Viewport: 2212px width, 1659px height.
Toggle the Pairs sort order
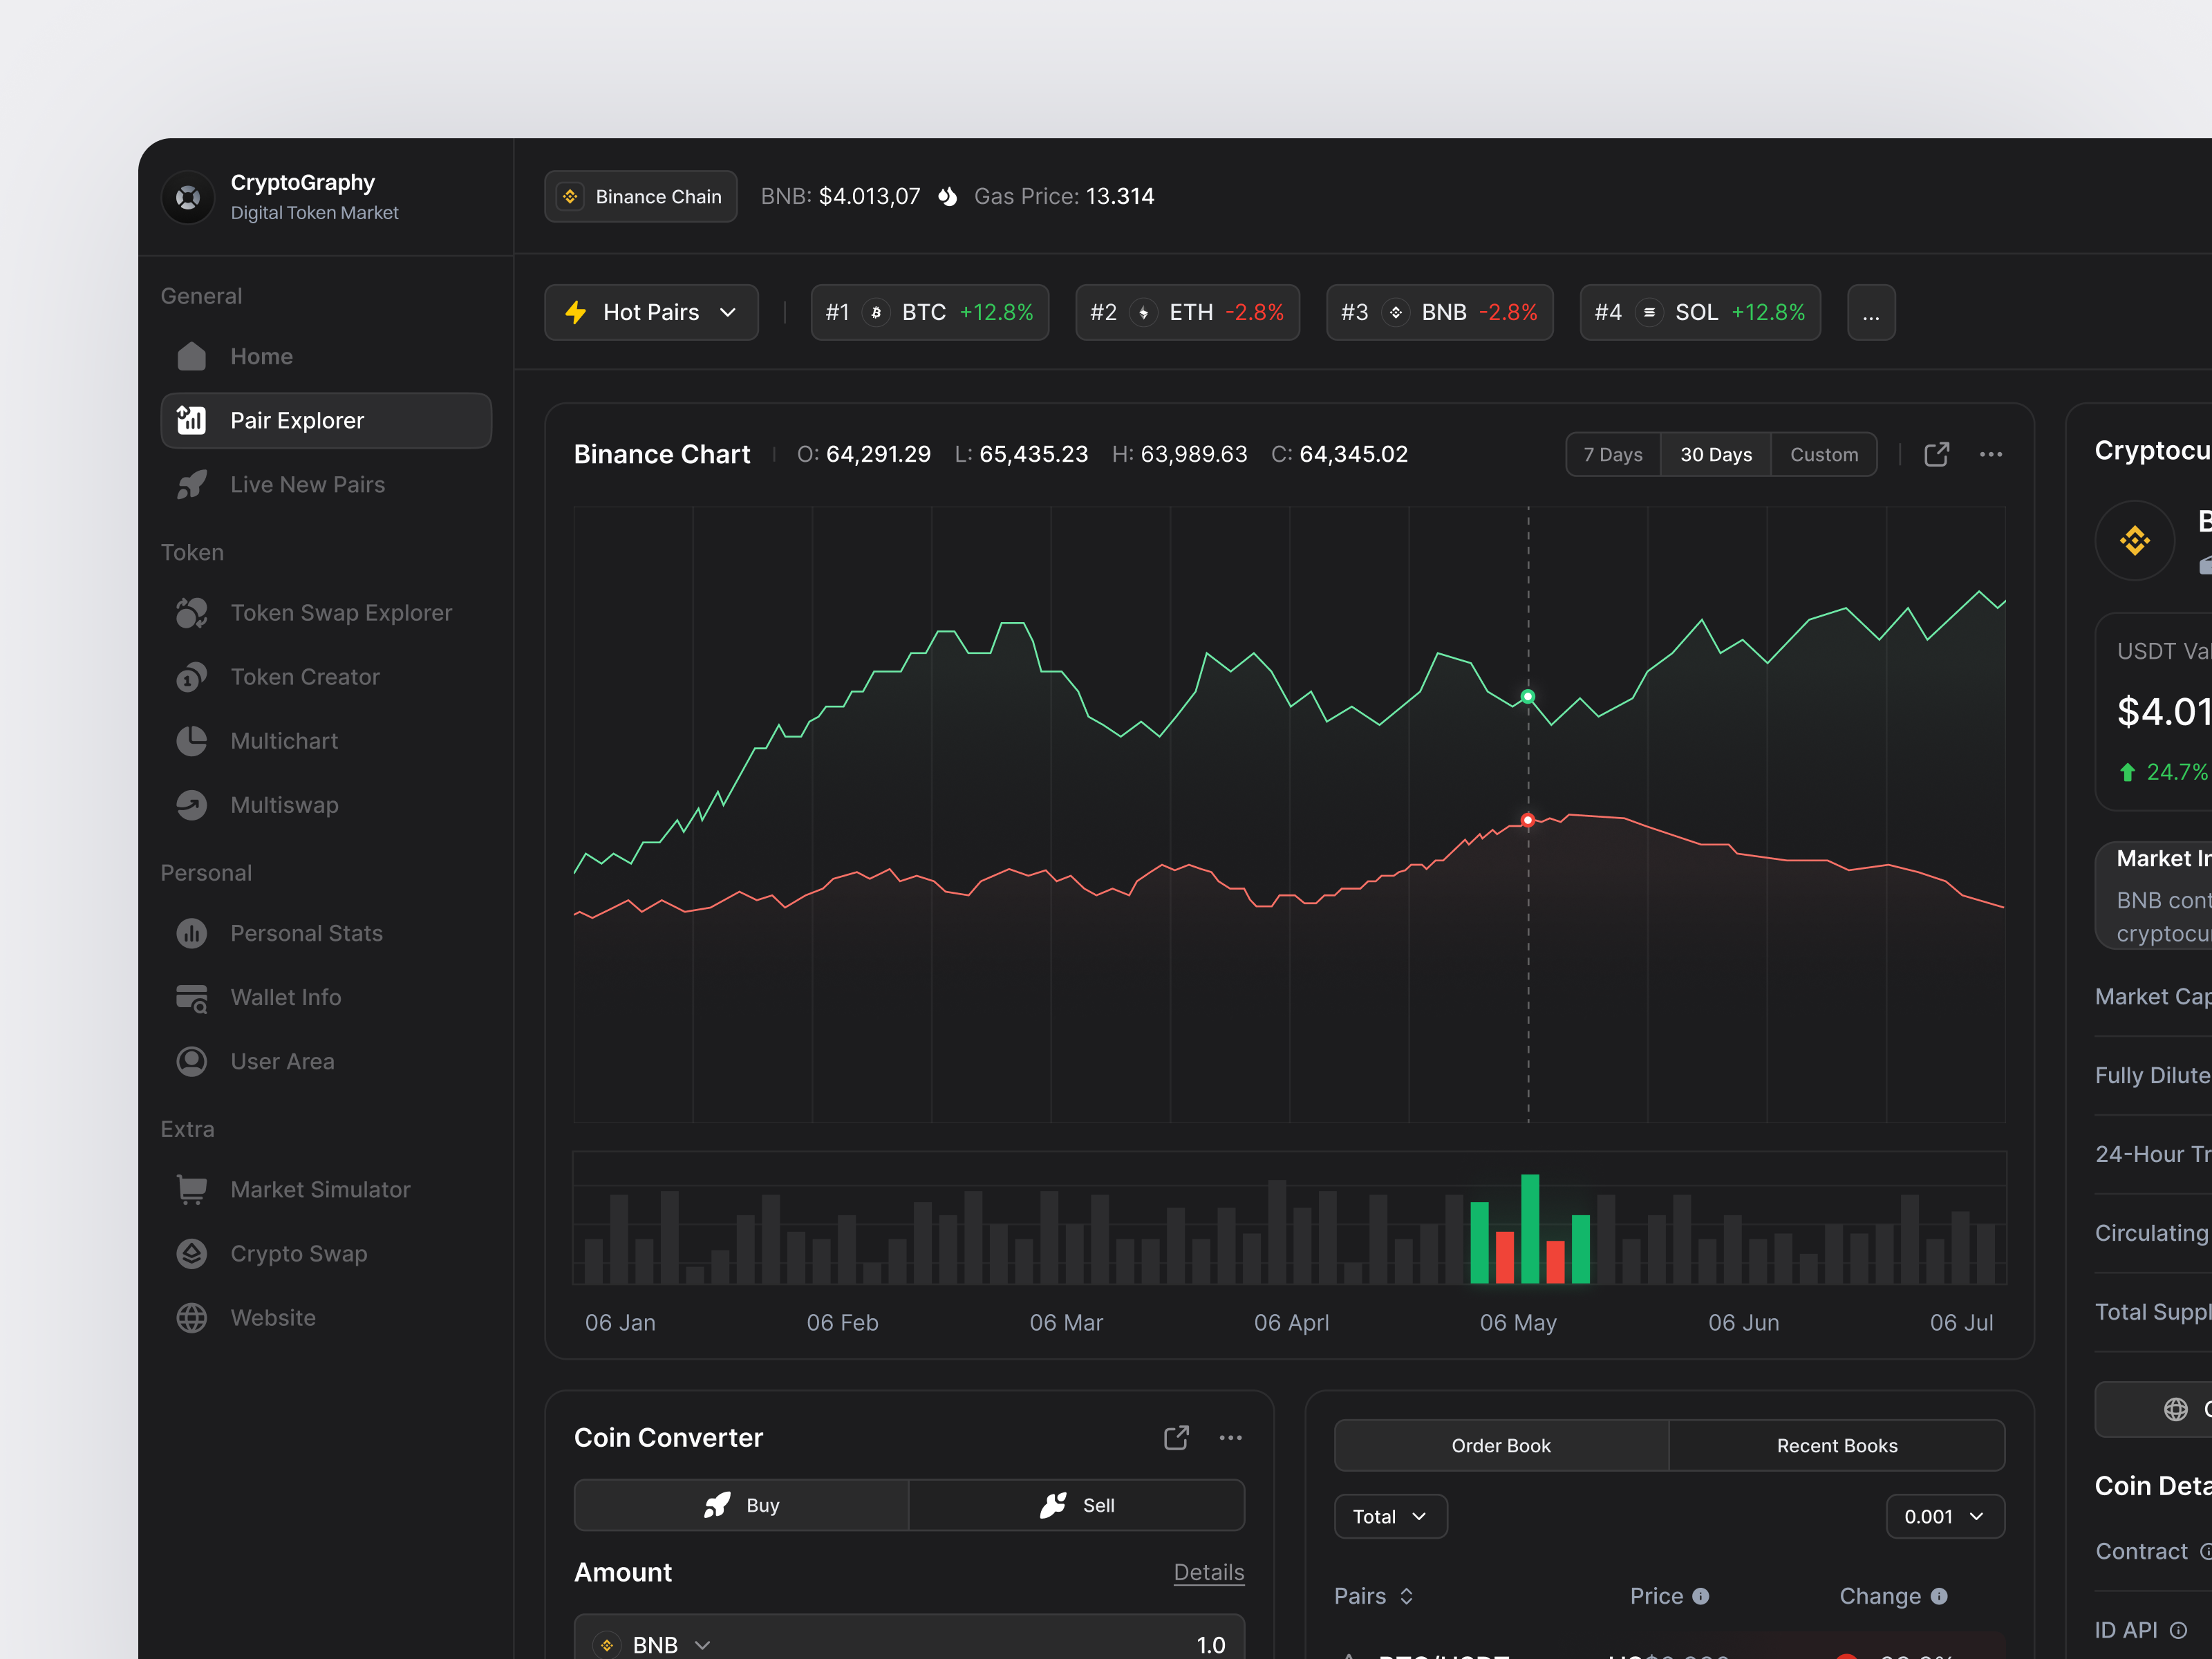coord(1406,1596)
